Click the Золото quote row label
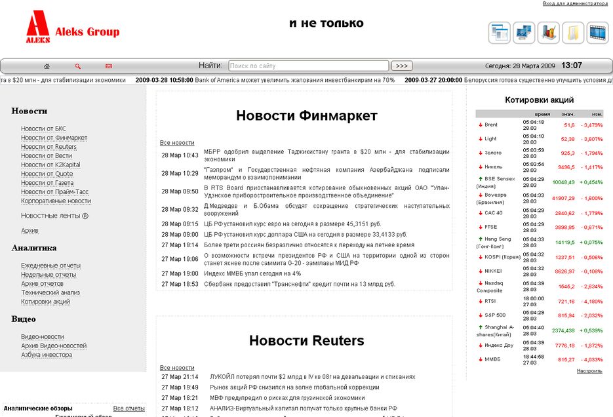The height and width of the screenshot is (417, 613). [x=492, y=153]
